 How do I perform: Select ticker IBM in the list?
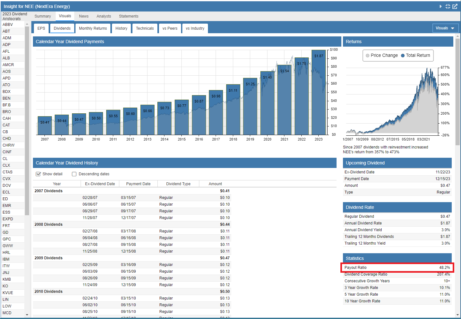coord(12,259)
